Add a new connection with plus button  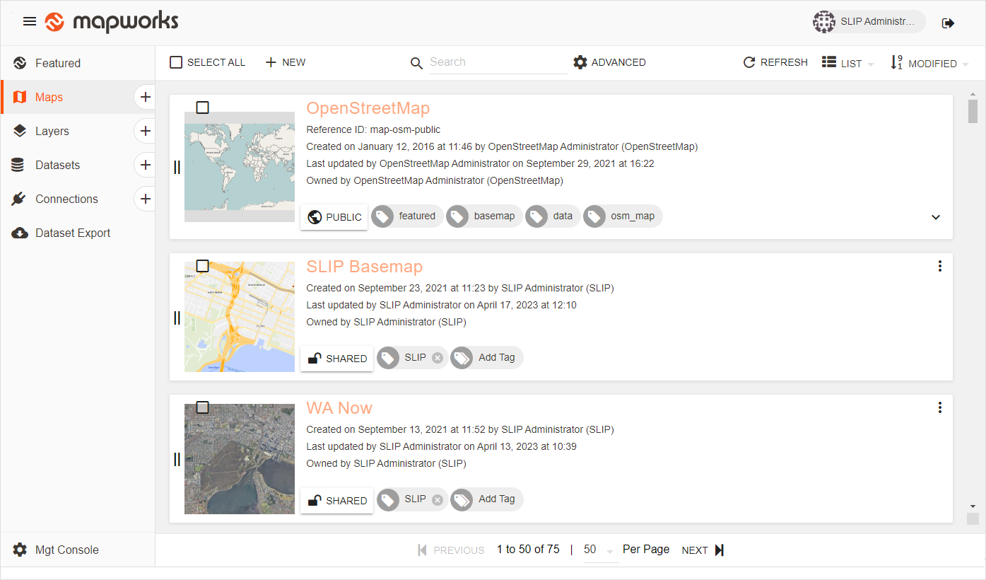[x=146, y=199]
